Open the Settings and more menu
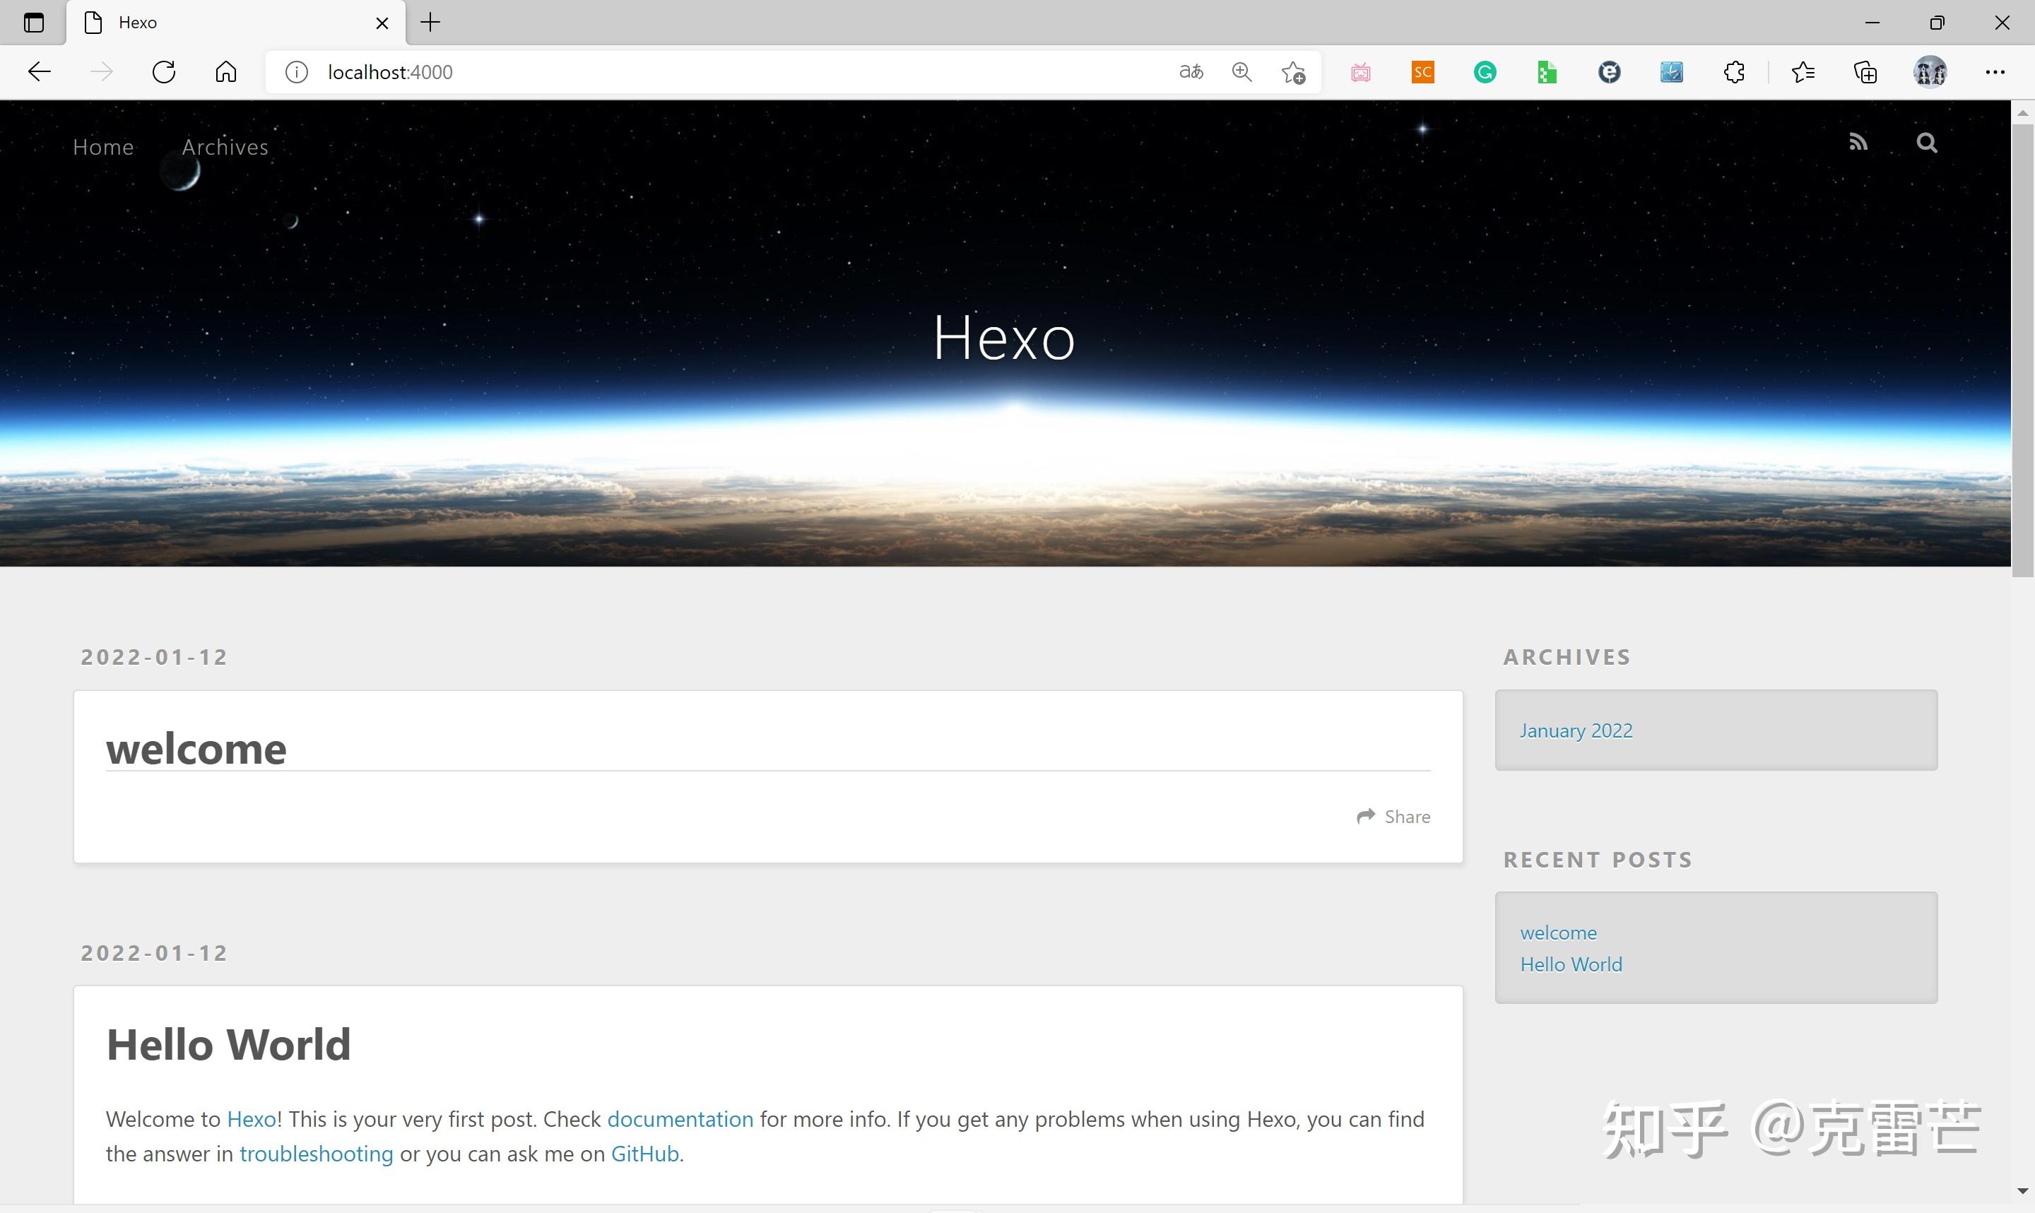Screen dimensions: 2035x1213 coord(1995,72)
